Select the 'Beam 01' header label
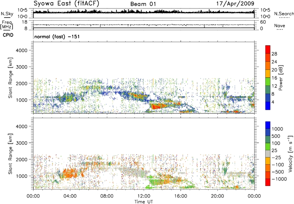 point(143,4)
